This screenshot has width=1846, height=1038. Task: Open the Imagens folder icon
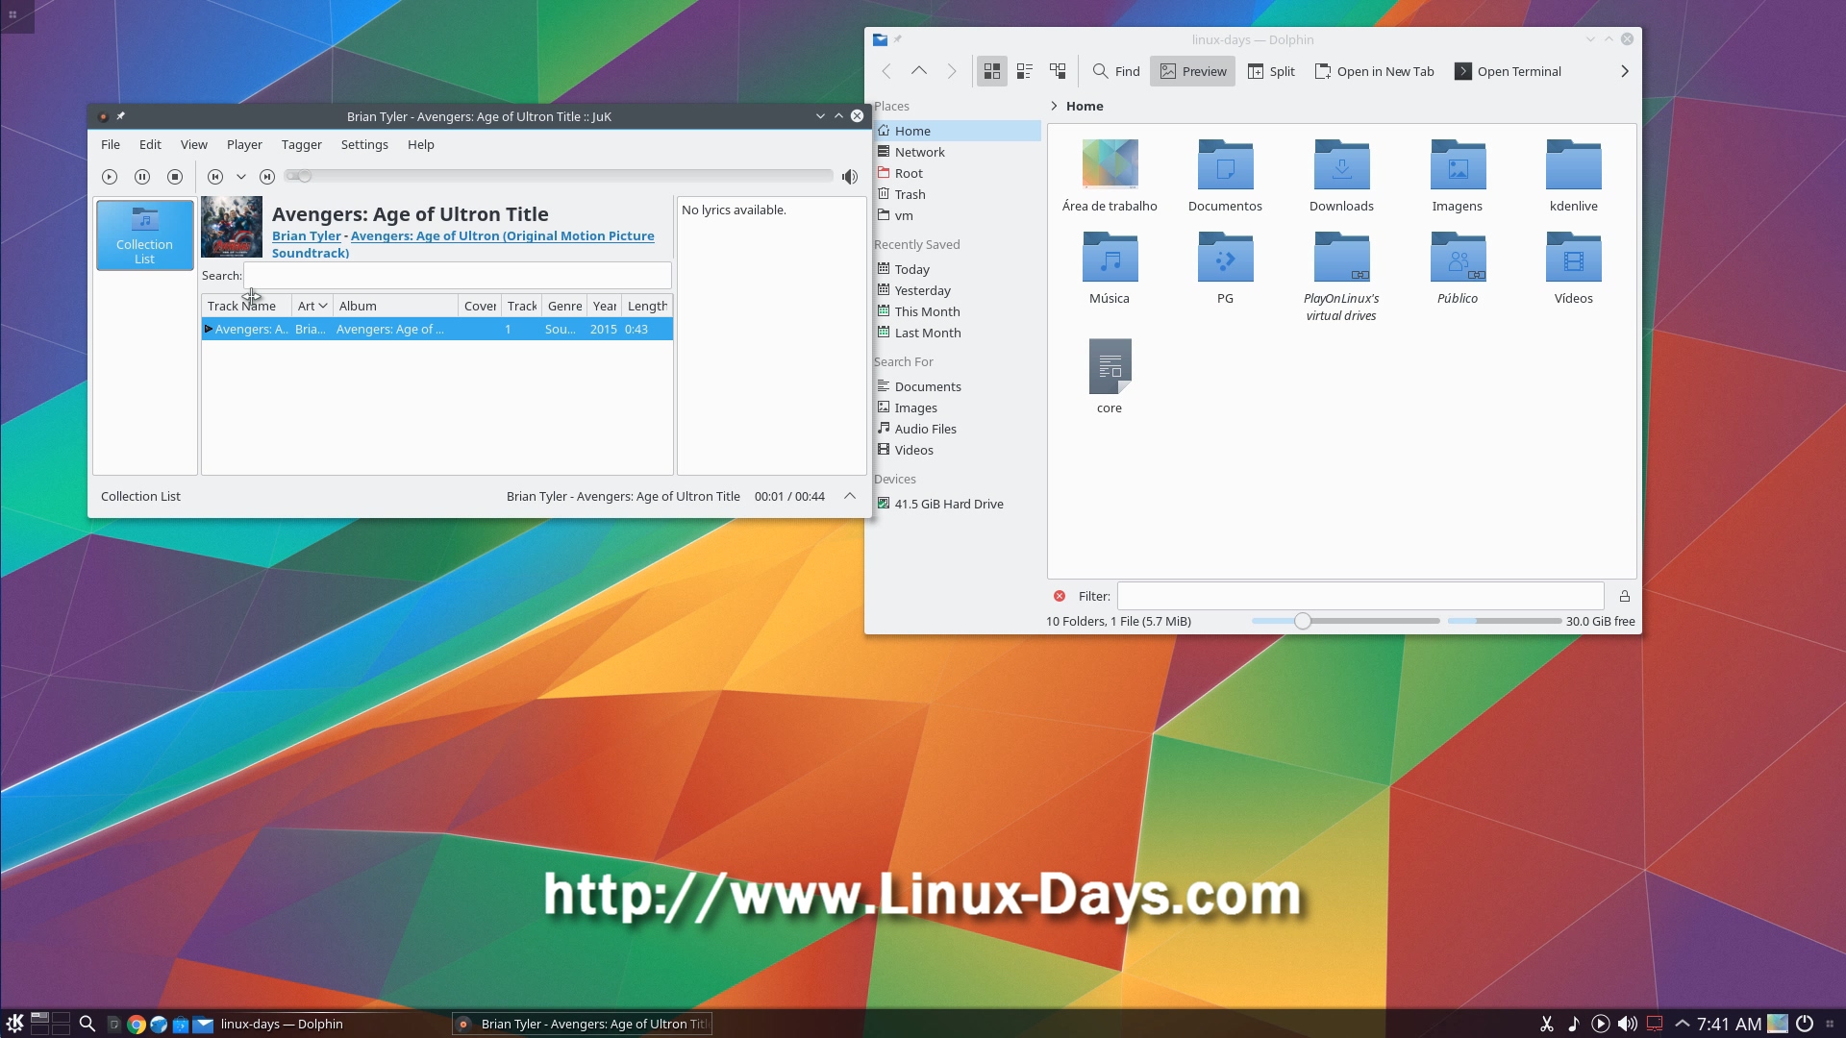click(x=1458, y=165)
